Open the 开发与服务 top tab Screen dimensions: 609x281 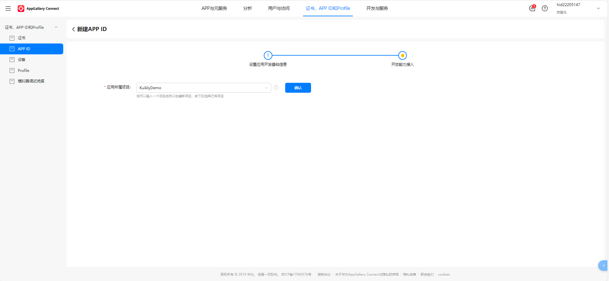377,8
